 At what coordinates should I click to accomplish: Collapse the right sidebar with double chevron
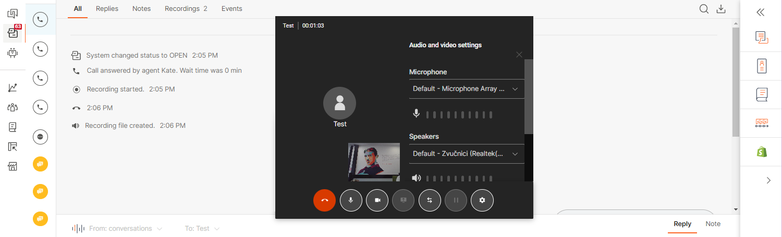point(761,12)
